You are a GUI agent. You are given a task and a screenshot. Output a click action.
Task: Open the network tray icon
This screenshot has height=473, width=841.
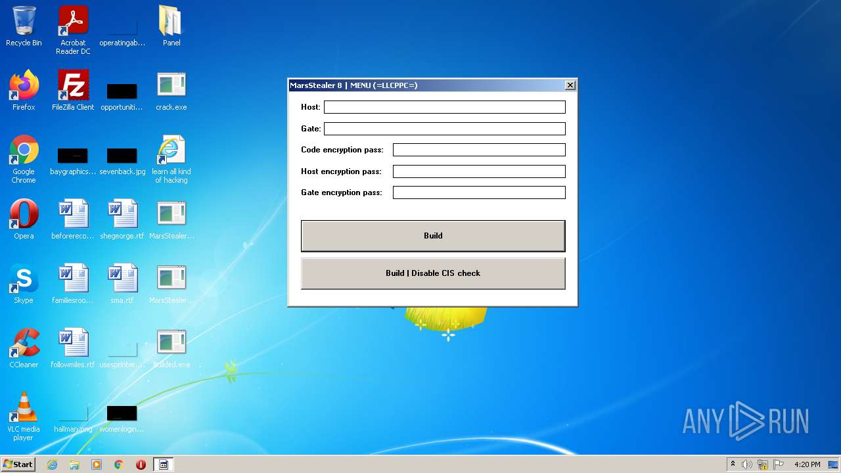point(763,464)
